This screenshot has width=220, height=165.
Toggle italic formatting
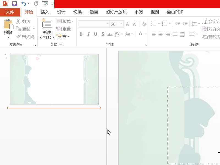pos(88,34)
